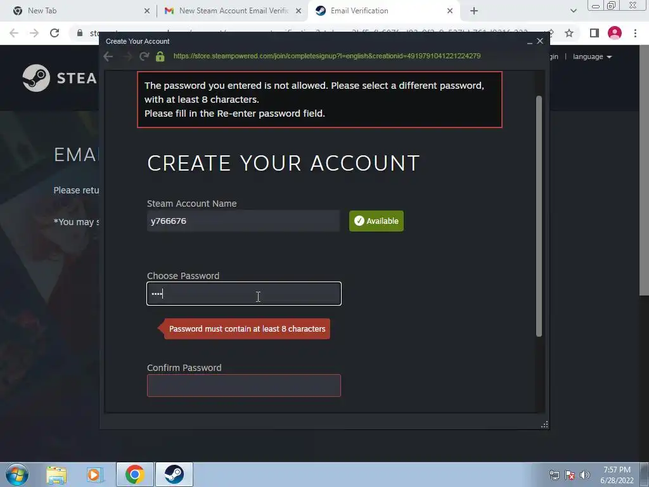649x487 pixels.
Task: Minimize the Create Your Account popup
Action: (529, 41)
